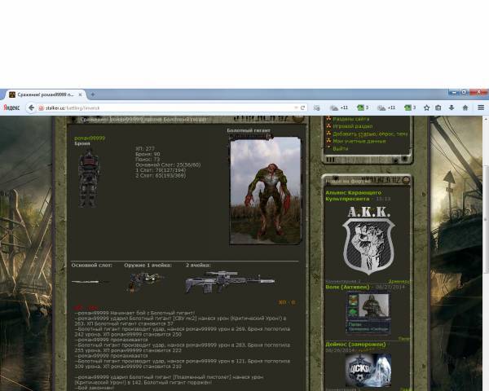The image size is (489, 391).
Task: Open the browser hamburger menu
Action: click(481, 108)
